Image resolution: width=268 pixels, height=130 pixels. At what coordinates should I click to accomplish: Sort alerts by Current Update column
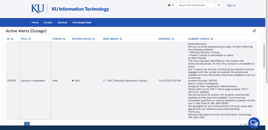201,39
